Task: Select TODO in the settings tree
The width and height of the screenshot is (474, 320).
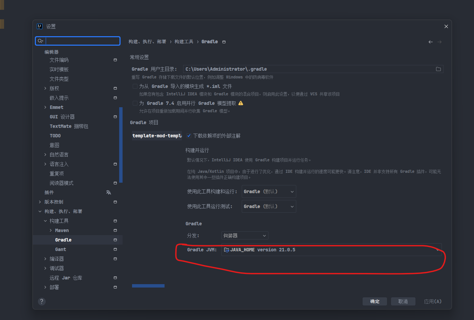Action: point(55,136)
